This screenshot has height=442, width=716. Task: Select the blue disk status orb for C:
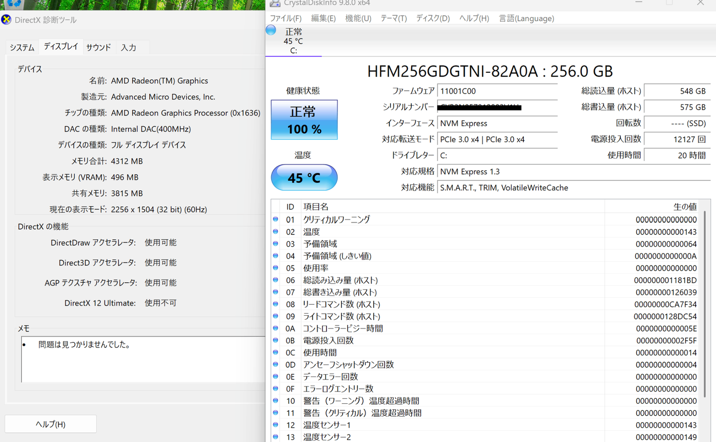coord(271,30)
